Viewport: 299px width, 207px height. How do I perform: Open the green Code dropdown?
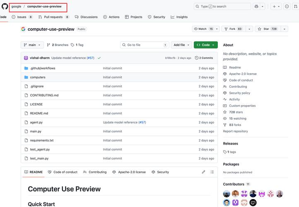pyautogui.click(x=205, y=45)
